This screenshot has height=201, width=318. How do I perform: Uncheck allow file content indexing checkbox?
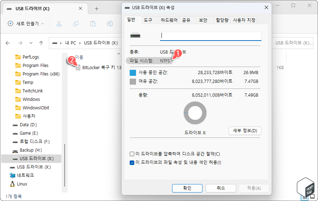tap(132, 163)
